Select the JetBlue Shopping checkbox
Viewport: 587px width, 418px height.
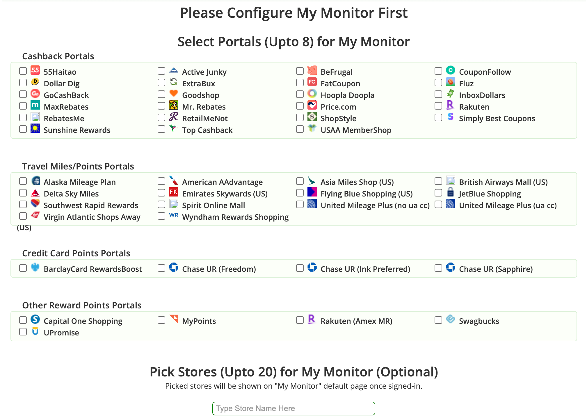(438, 193)
